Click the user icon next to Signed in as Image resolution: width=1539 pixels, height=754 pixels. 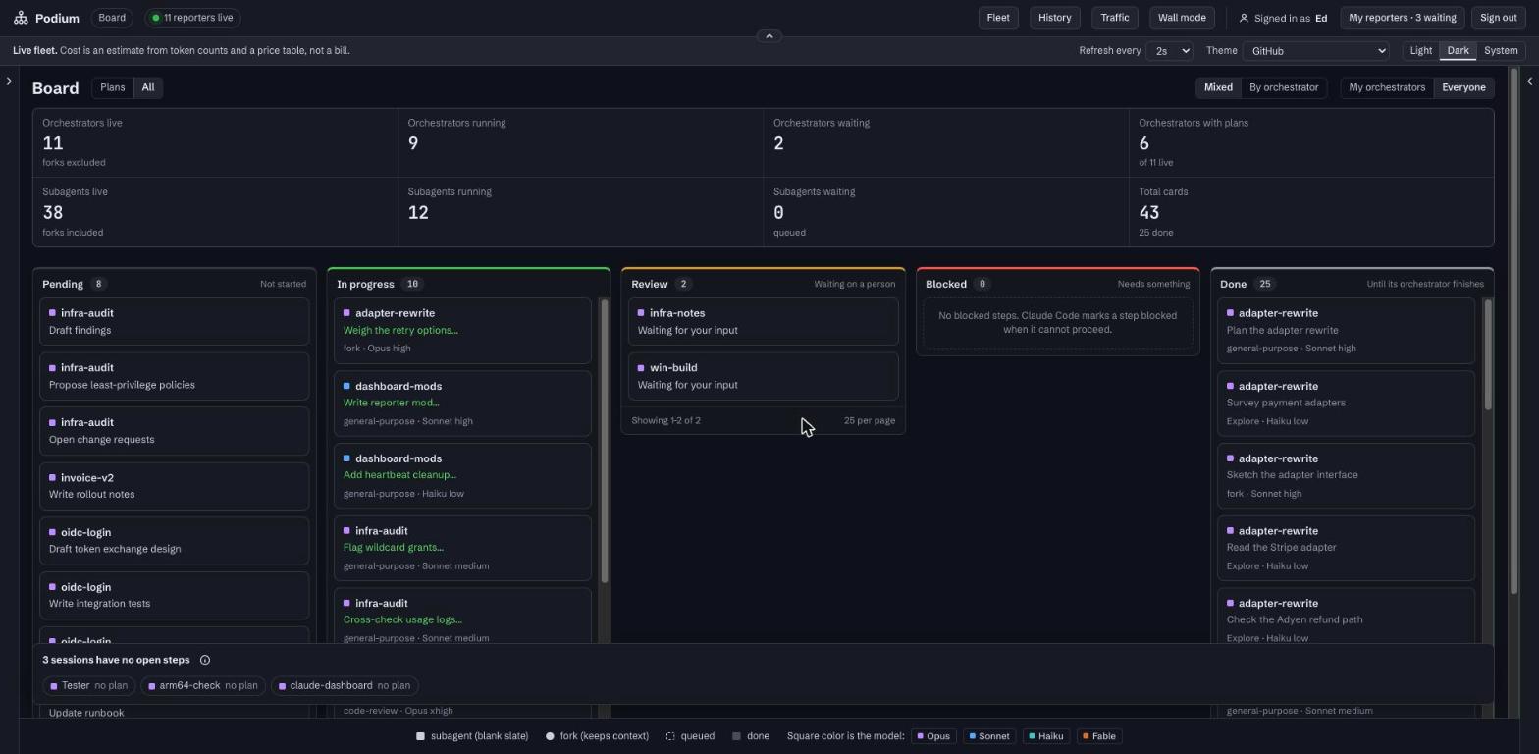point(1244,18)
